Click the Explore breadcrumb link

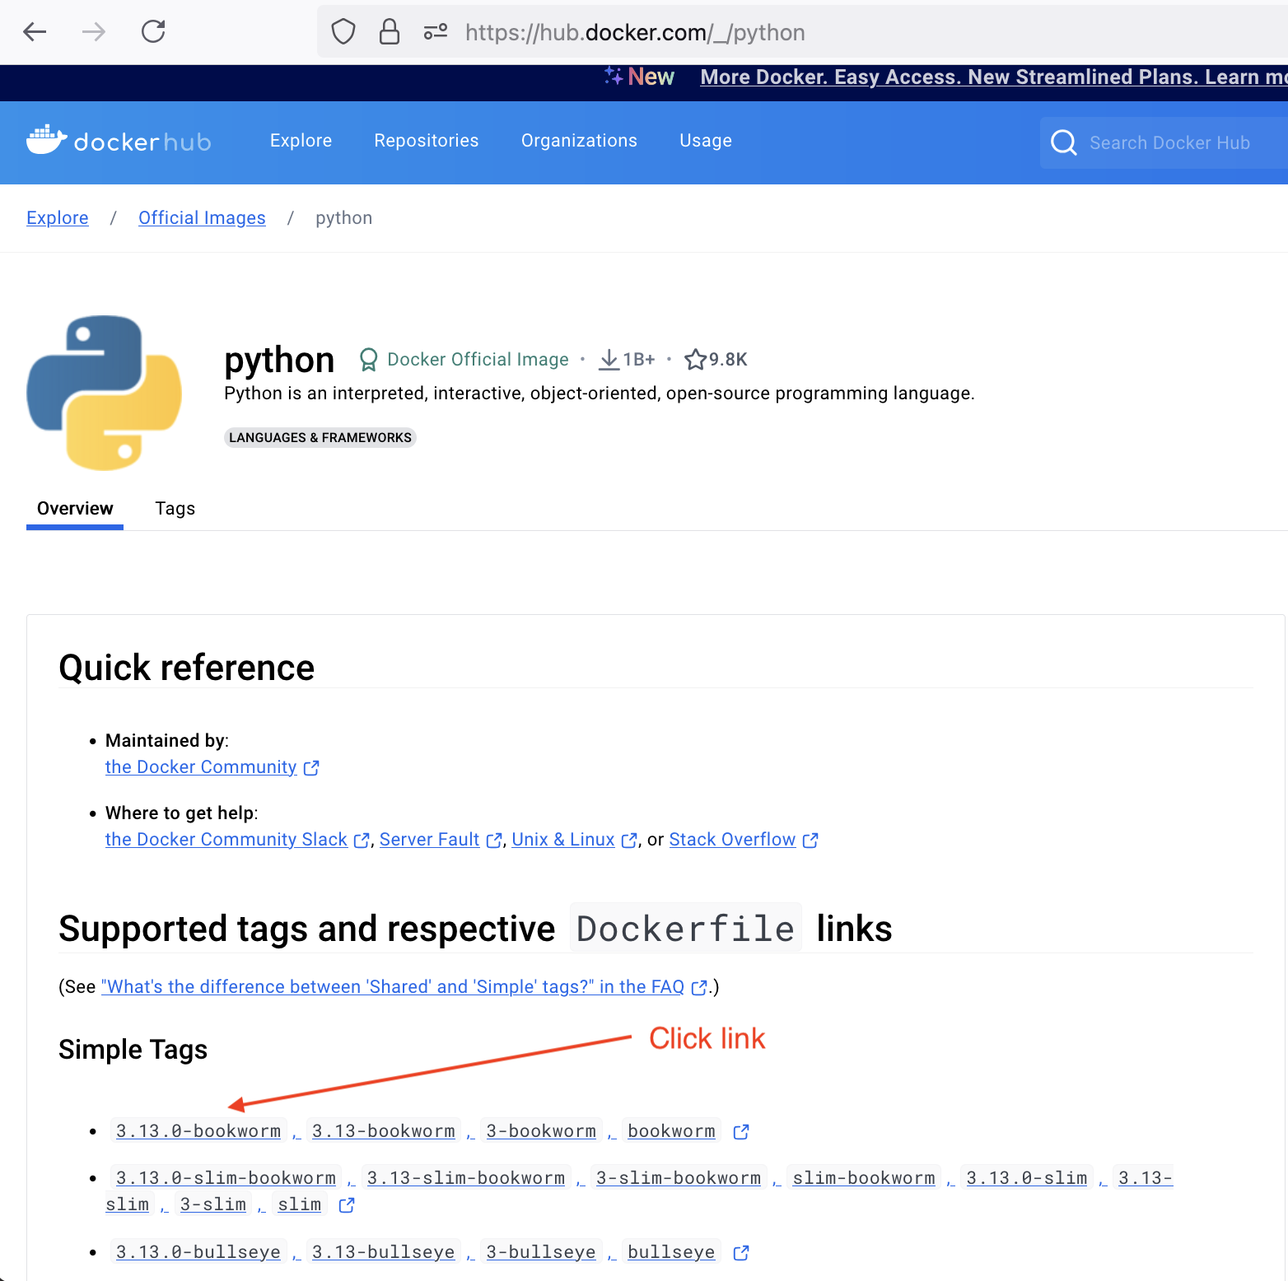58,218
